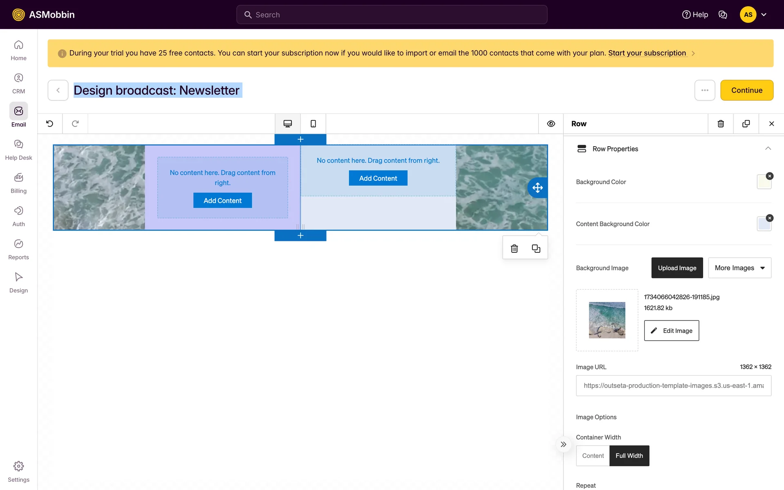Click the redo arrow icon
This screenshot has height=490, width=784.
75,124
